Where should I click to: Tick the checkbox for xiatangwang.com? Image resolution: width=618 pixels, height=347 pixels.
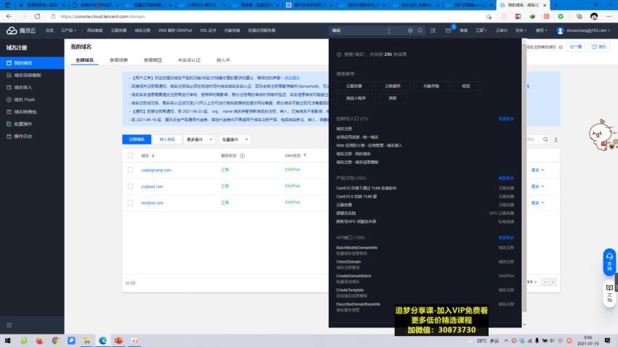(x=130, y=170)
